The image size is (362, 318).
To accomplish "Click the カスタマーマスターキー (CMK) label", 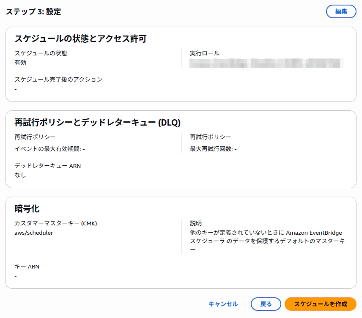I will tap(56, 223).
